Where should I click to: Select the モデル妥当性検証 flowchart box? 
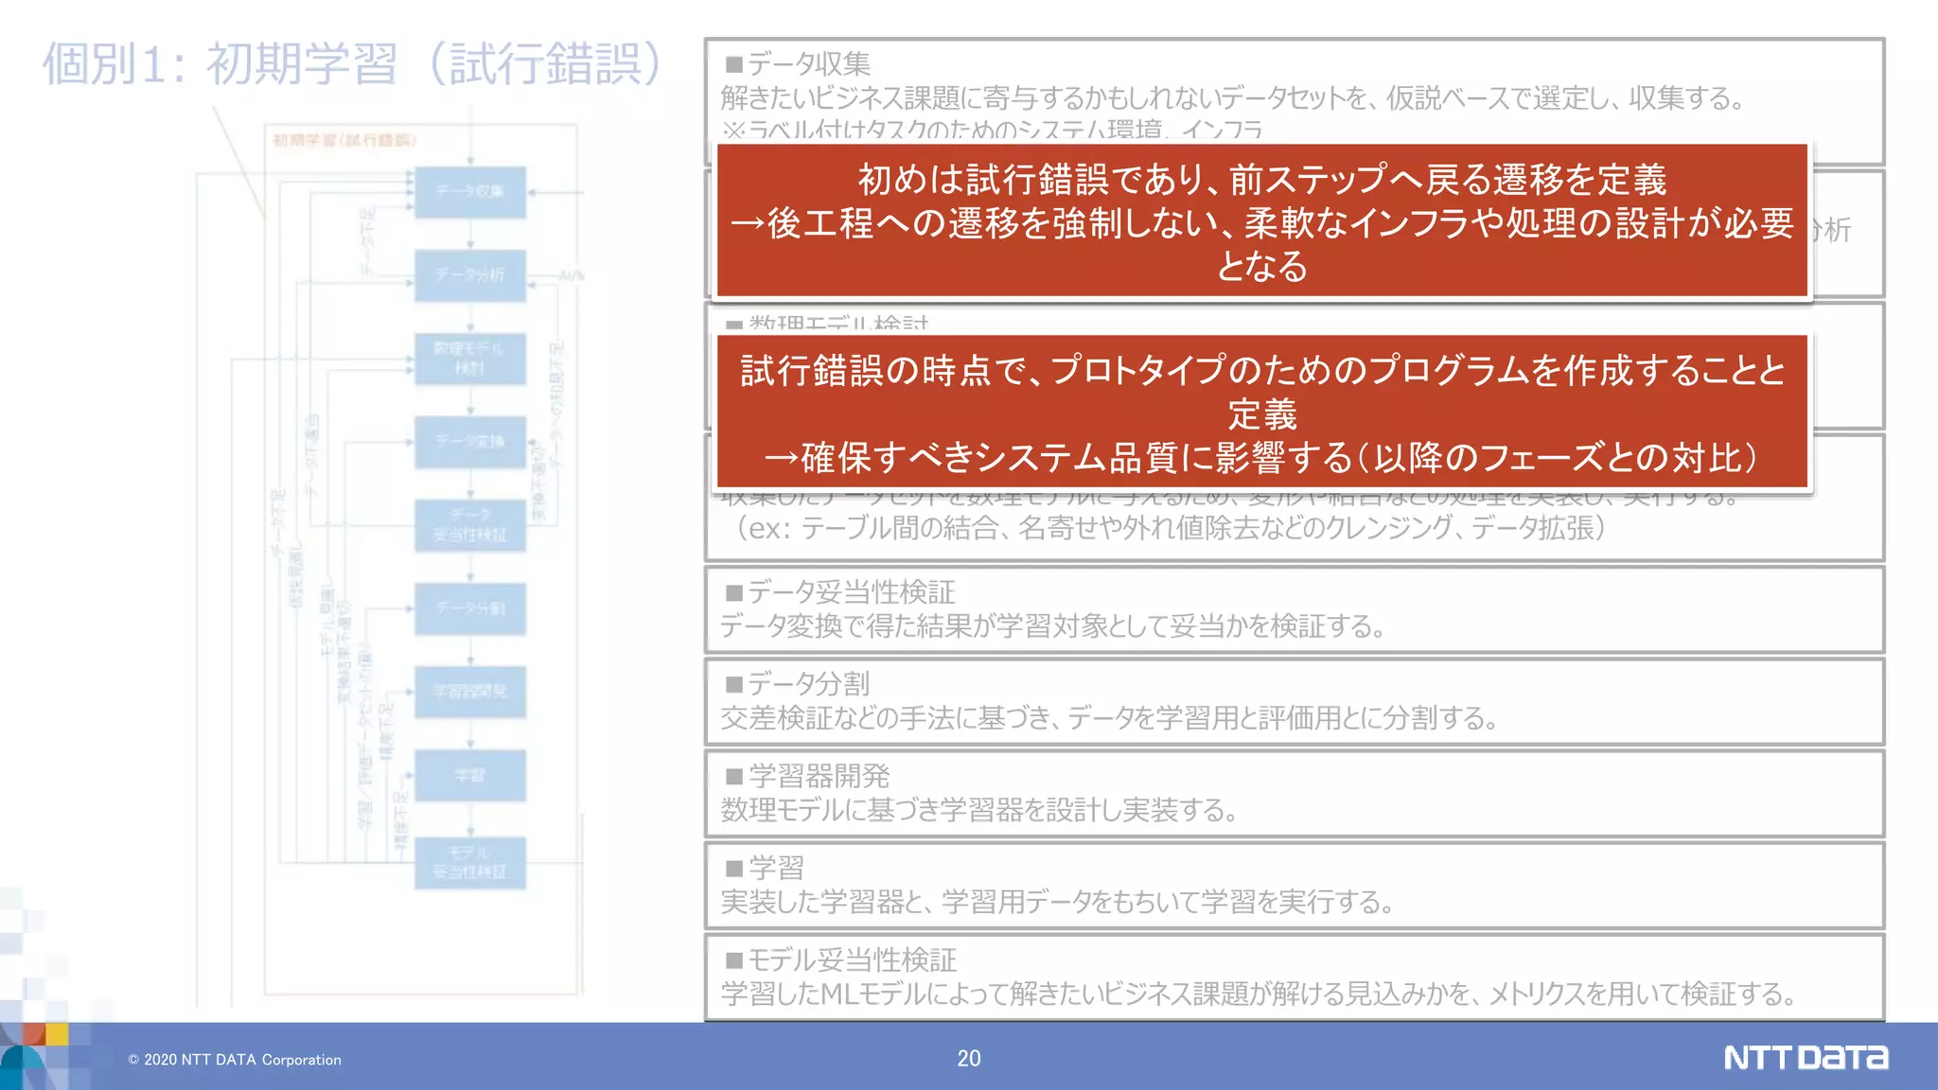click(470, 863)
